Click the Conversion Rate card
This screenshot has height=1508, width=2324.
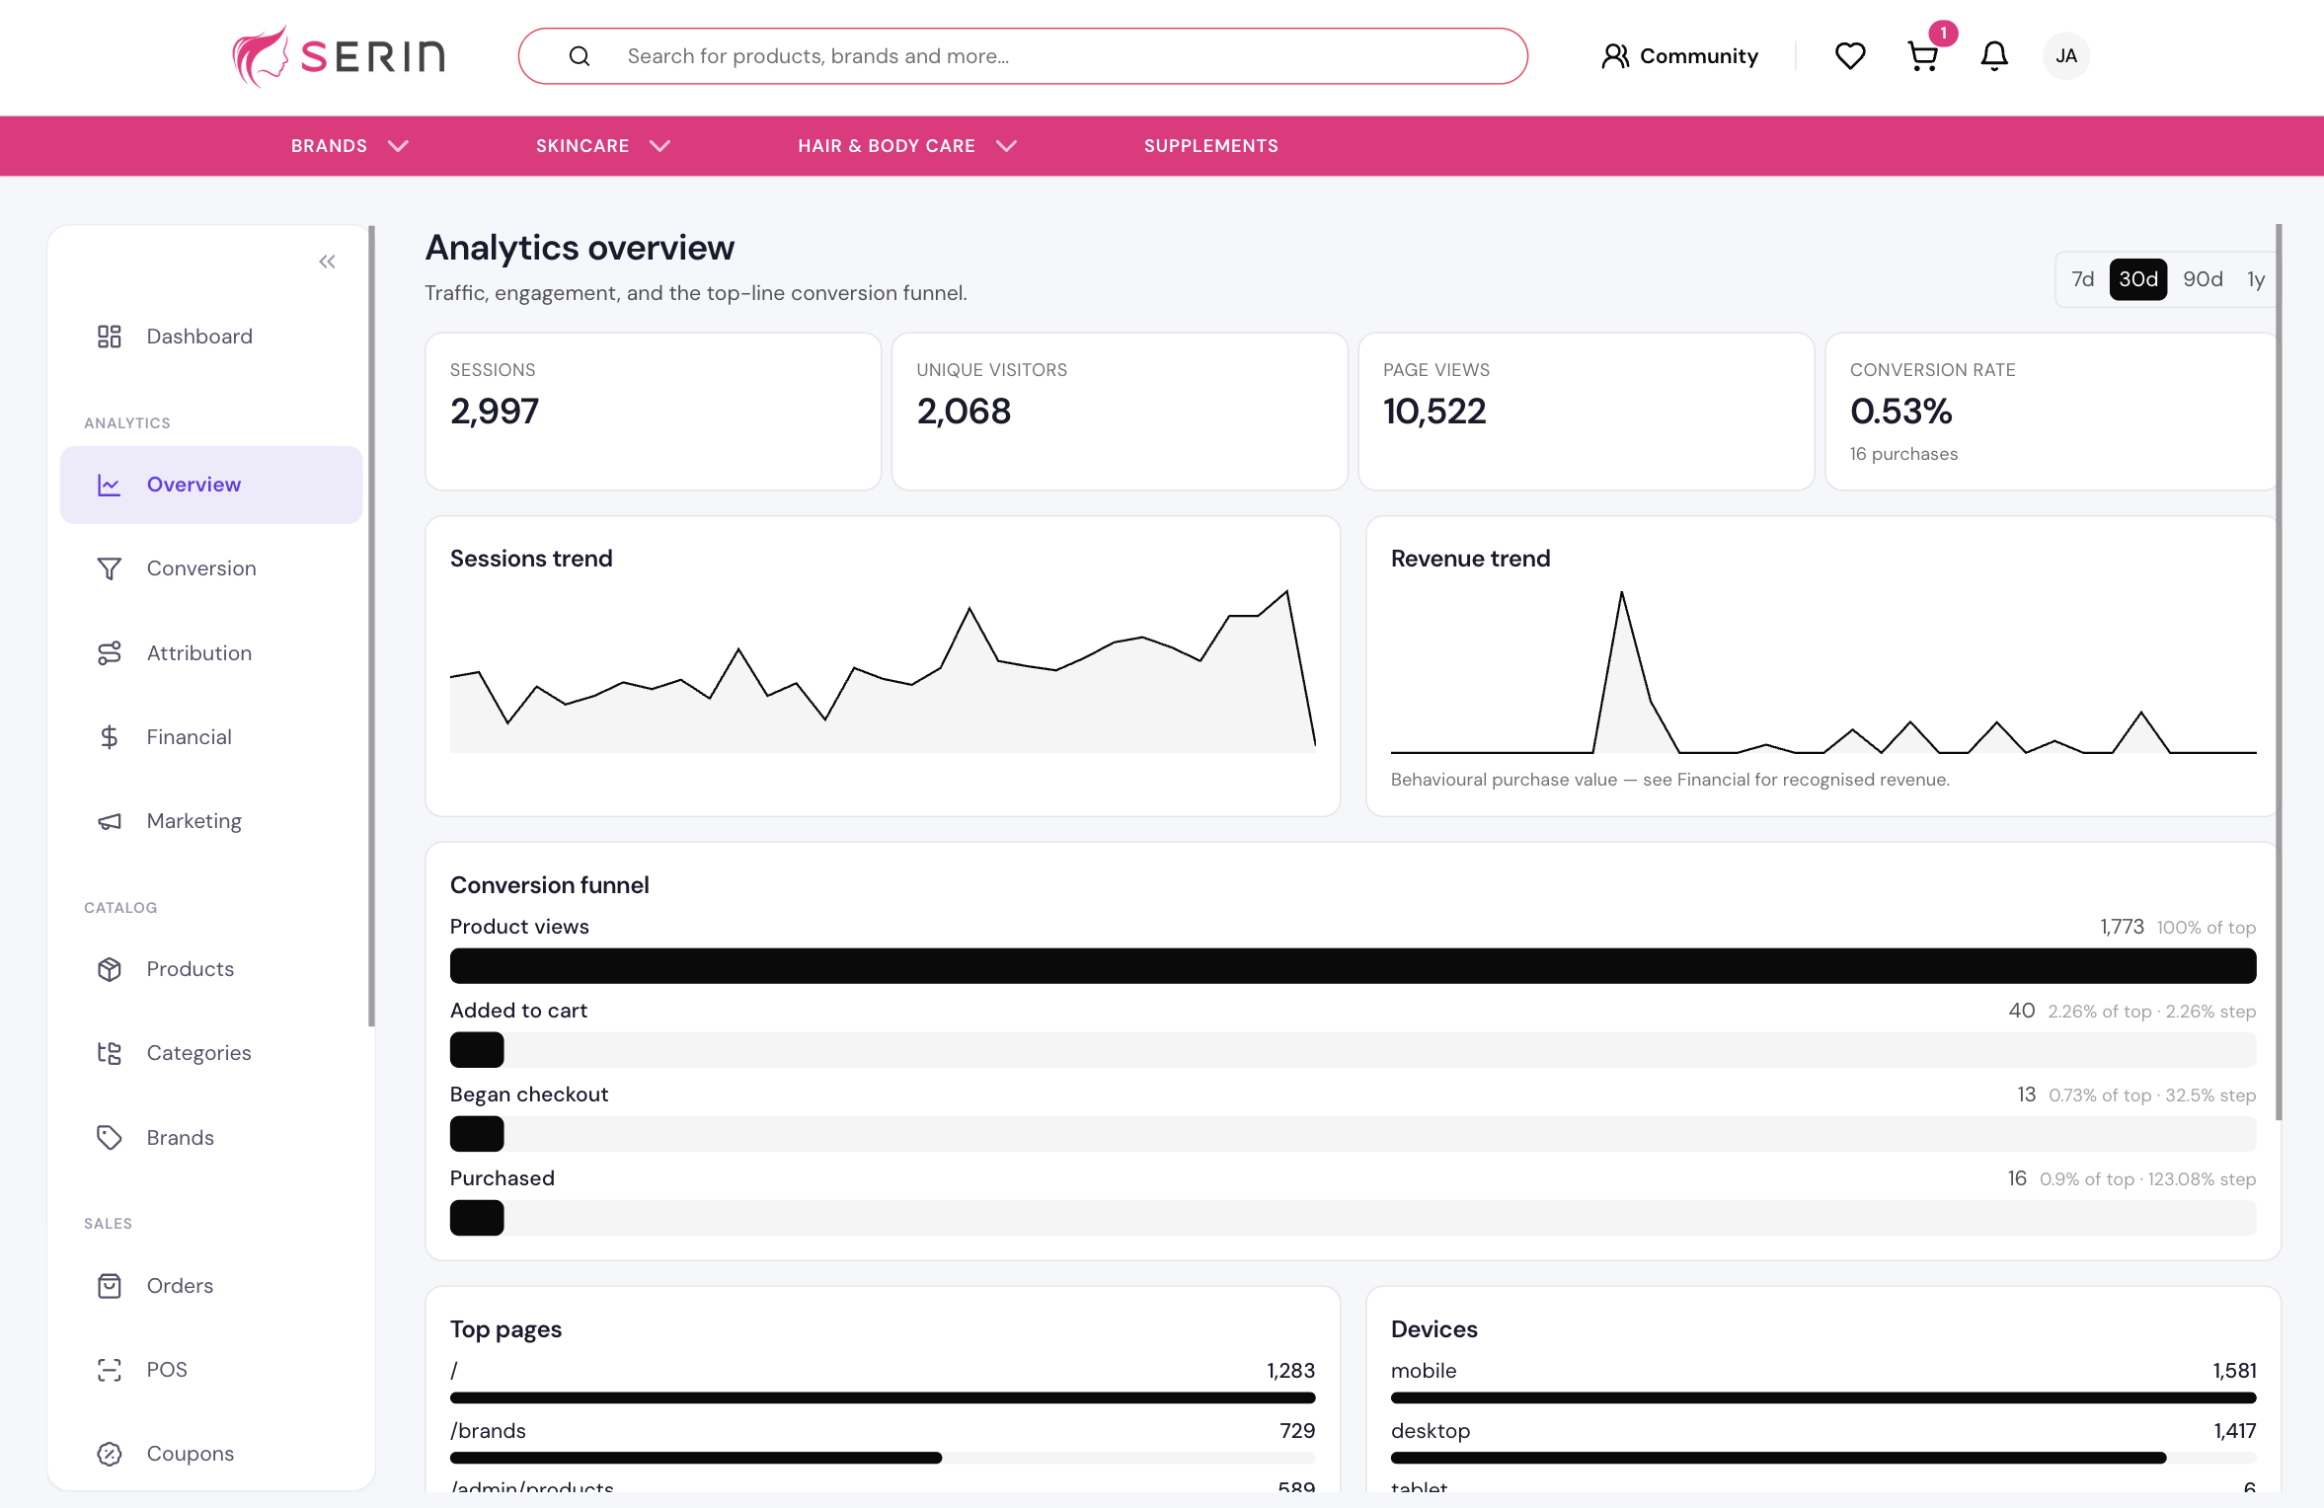pos(2052,412)
